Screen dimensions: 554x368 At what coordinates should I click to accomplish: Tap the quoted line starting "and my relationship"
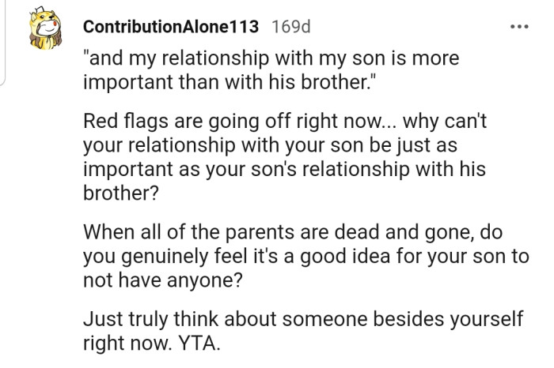click(271, 59)
